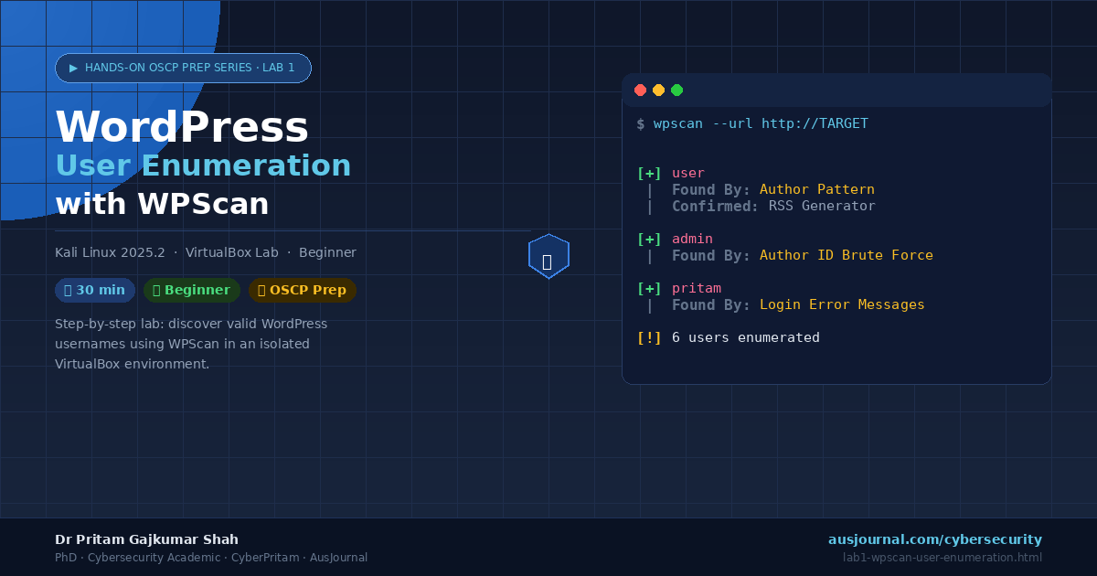
Task: Click 'Author ID Brute Force' text
Action: coord(847,255)
